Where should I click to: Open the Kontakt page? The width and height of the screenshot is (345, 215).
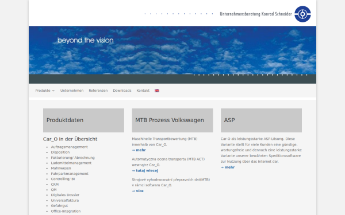point(143,91)
